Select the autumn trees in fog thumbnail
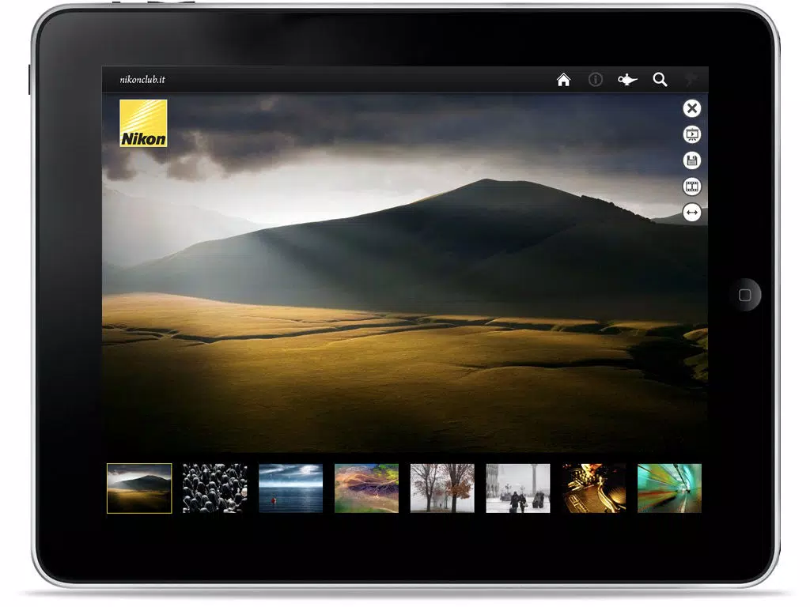The height and width of the screenshot is (607, 810). [x=442, y=488]
